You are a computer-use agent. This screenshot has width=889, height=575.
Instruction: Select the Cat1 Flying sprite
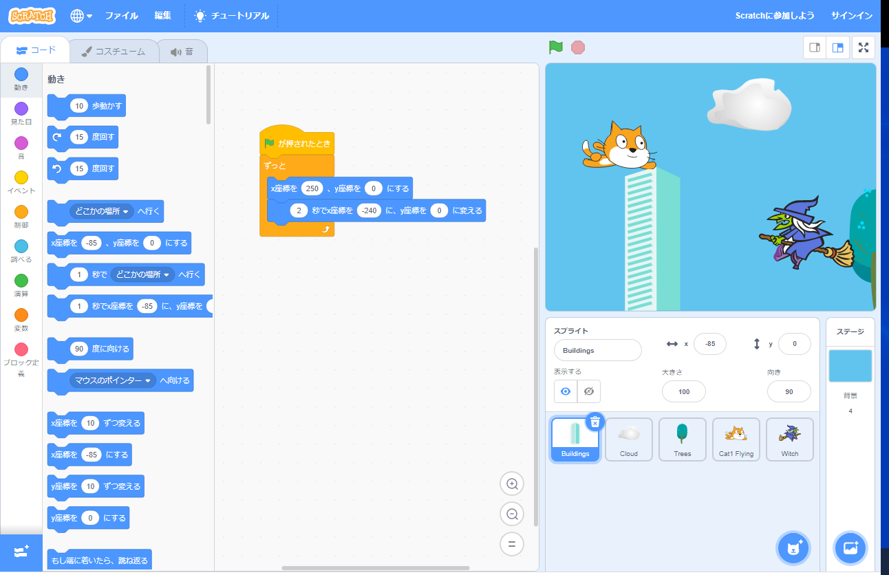(x=736, y=440)
